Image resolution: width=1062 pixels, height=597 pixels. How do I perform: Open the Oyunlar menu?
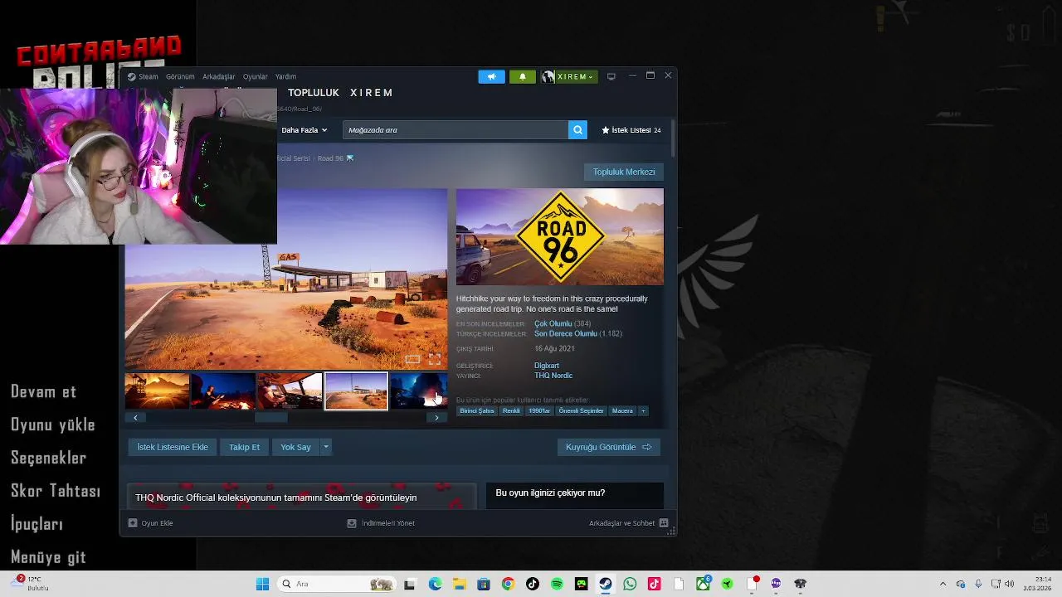(x=256, y=76)
